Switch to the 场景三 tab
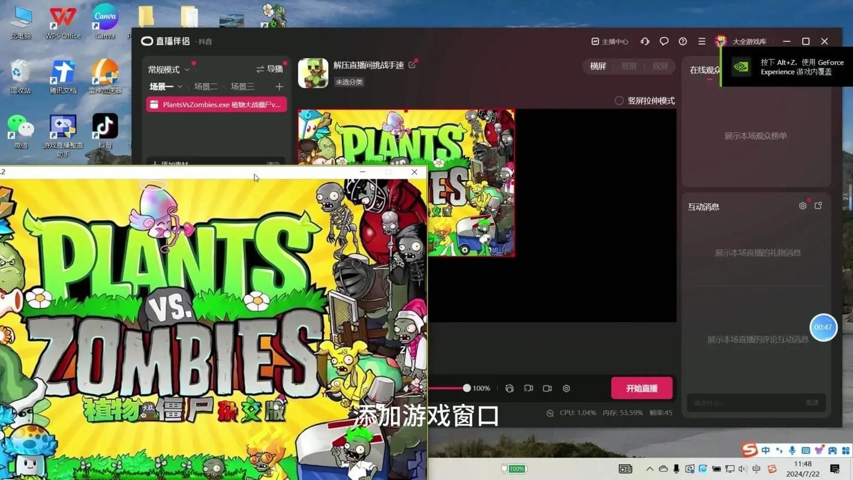This screenshot has height=480, width=853. (x=242, y=86)
